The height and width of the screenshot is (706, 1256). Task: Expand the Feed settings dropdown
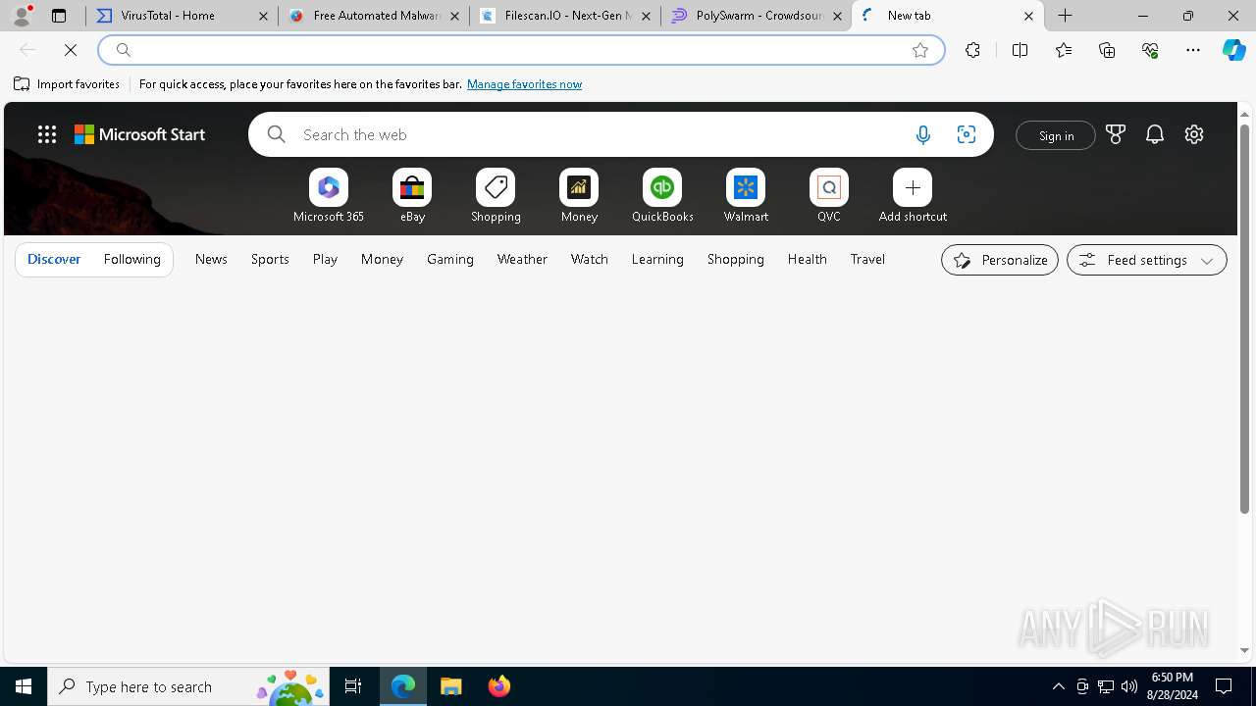[1147, 260]
